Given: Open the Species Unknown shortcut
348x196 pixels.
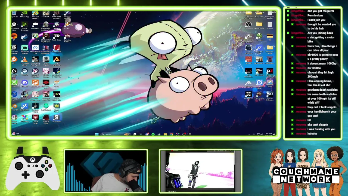Looking at the screenshot, I should (270, 96).
